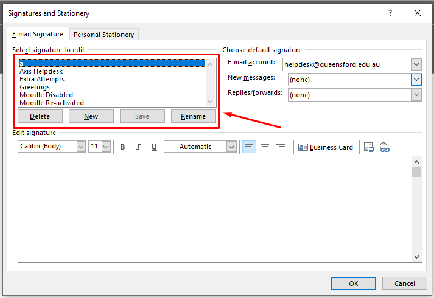
Task: Select the Greetings signature
Action: click(112, 87)
